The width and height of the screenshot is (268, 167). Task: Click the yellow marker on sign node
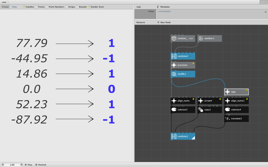[247, 90]
